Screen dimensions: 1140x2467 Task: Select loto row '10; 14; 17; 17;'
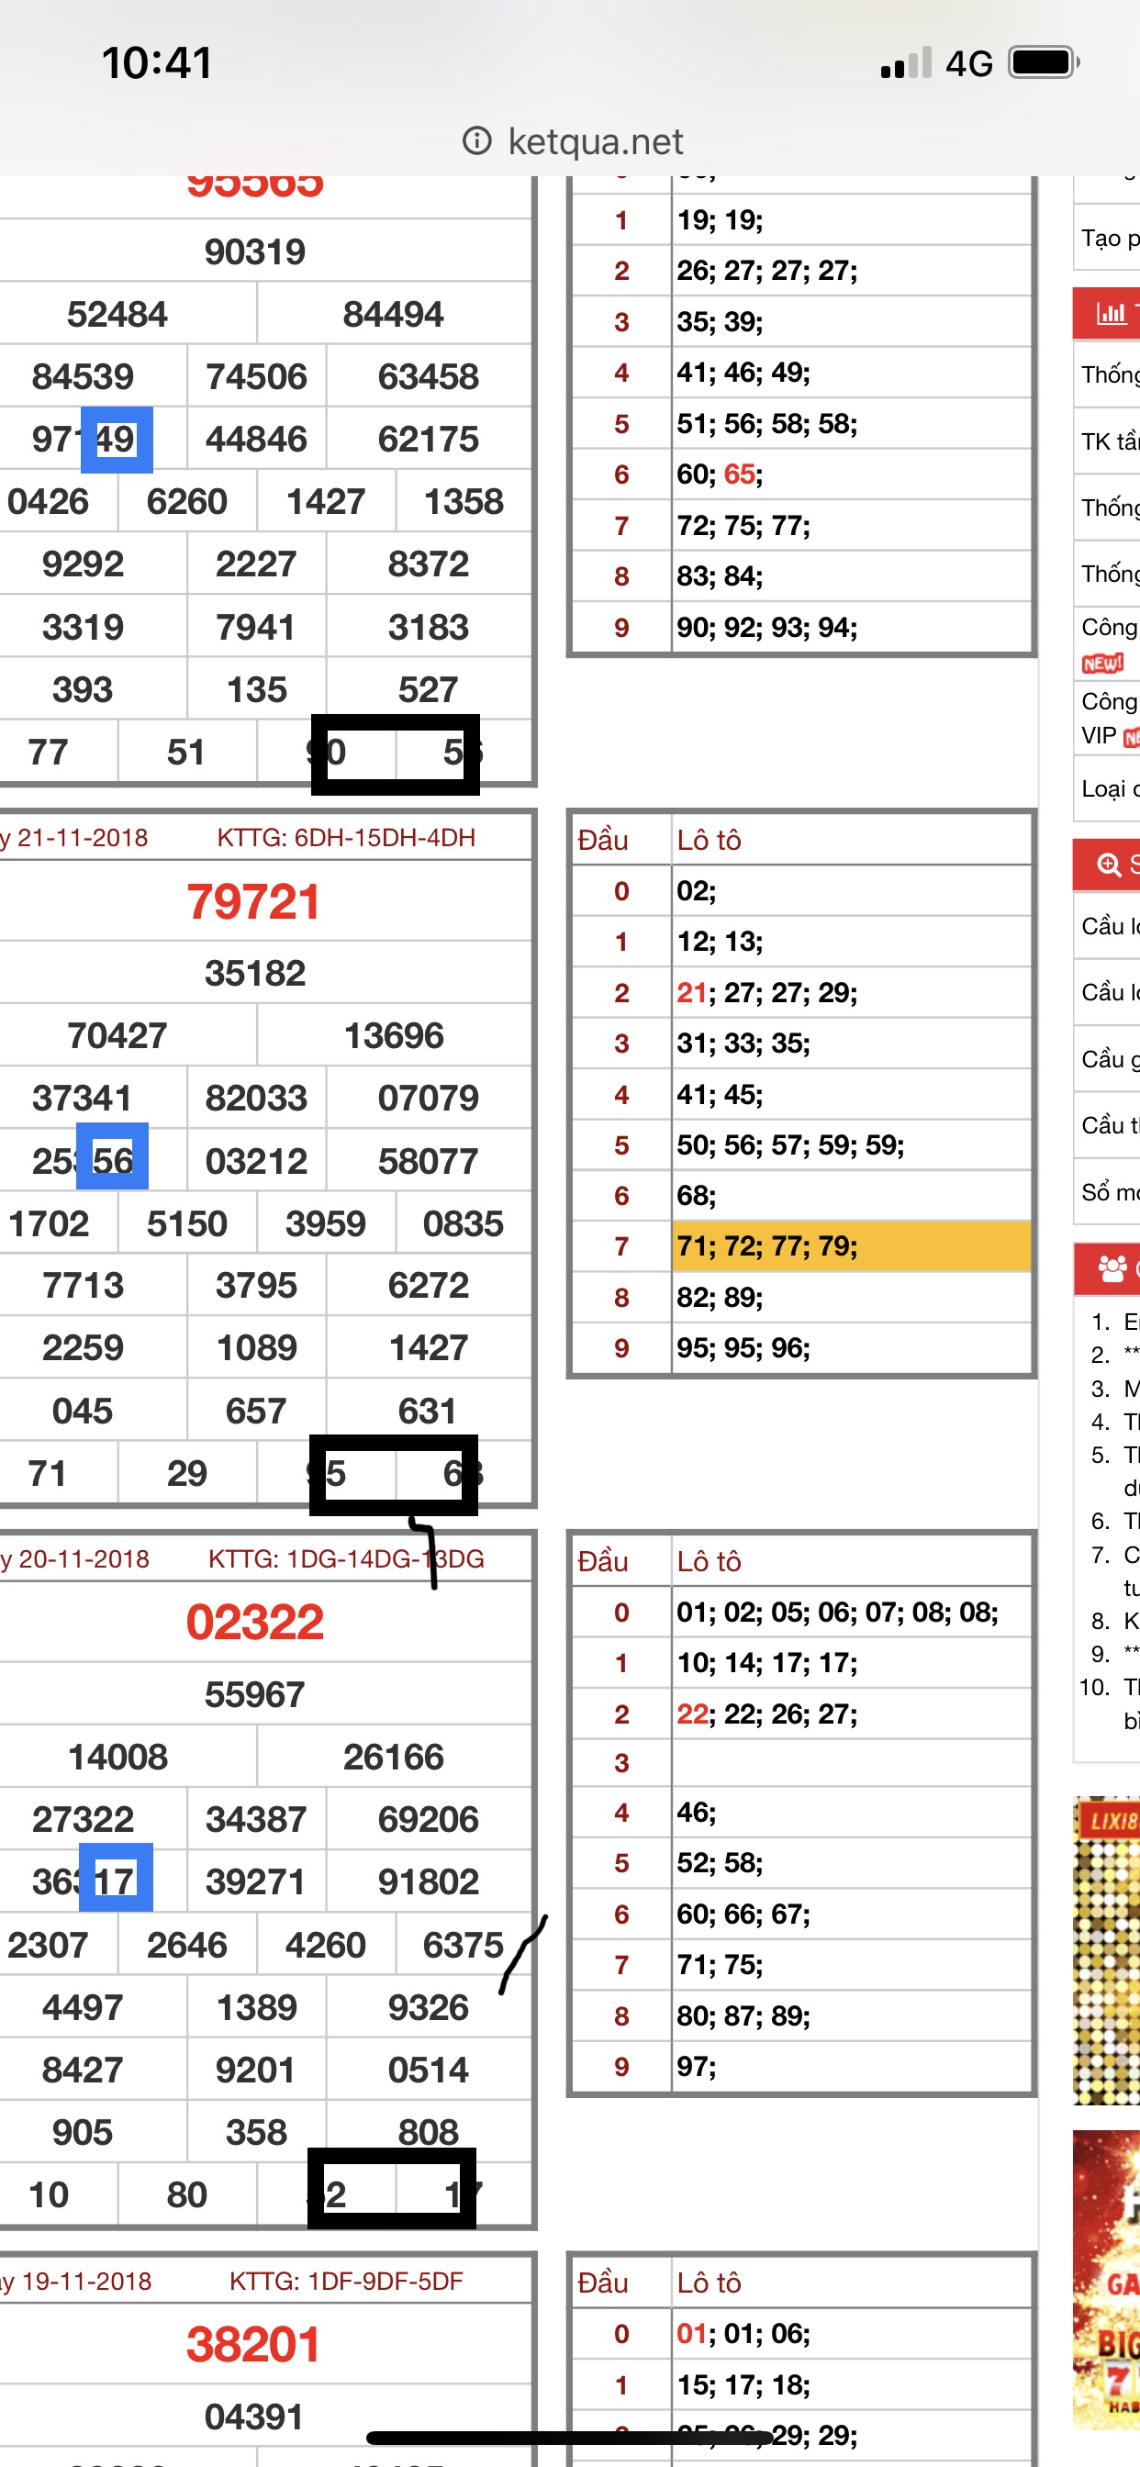pyautogui.click(x=852, y=1662)
